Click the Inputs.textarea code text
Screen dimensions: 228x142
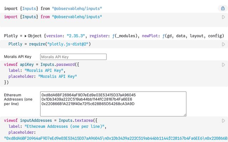coord(76,120)
